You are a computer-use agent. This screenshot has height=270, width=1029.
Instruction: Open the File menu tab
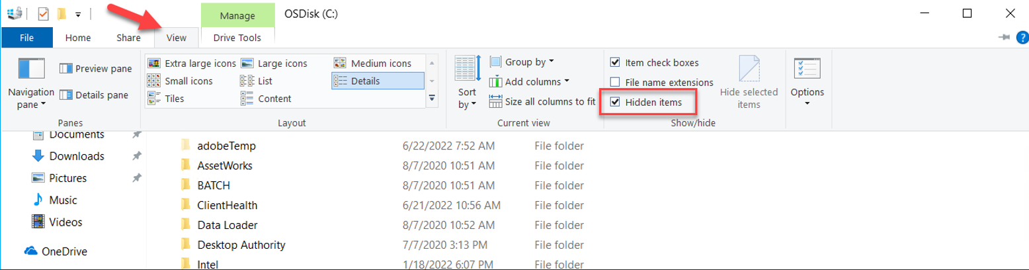coord(27,38)
